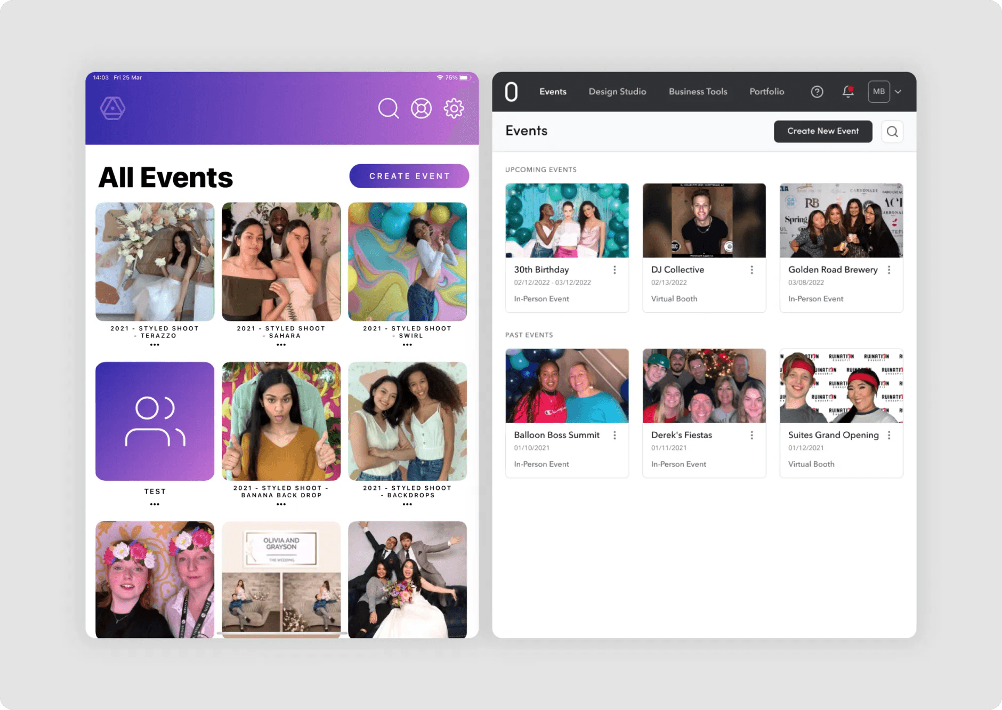Click the Create New Event button

click(823, 132)
